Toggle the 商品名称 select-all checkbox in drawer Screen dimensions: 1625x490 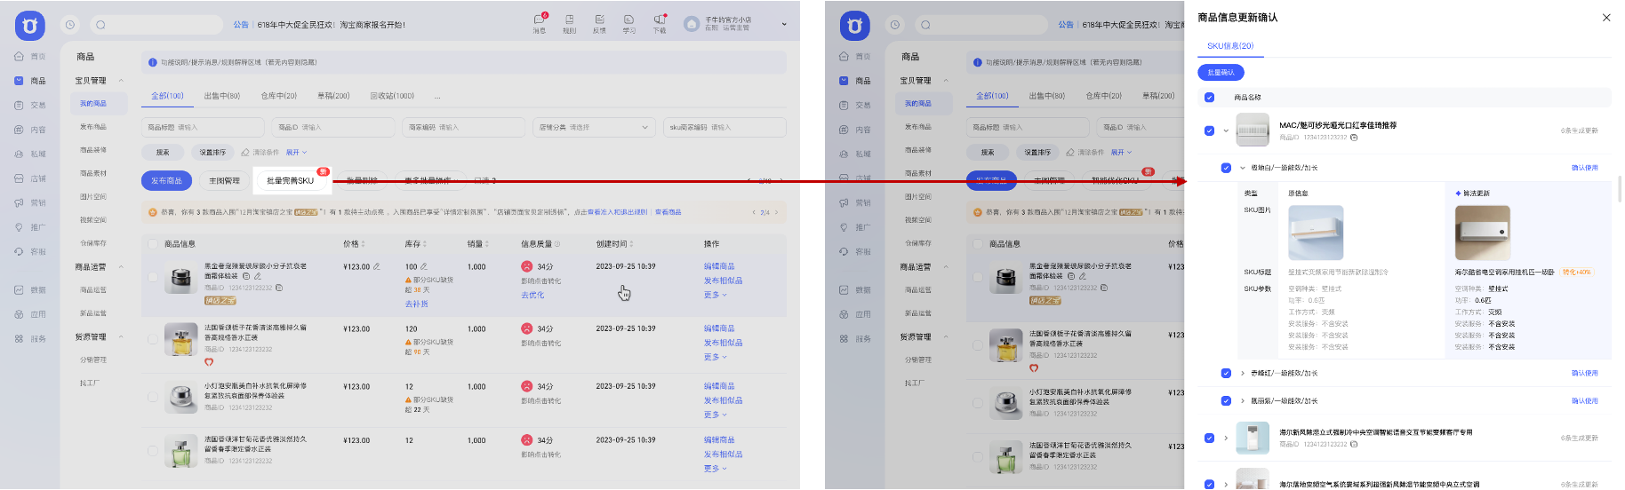(1209, 98)
